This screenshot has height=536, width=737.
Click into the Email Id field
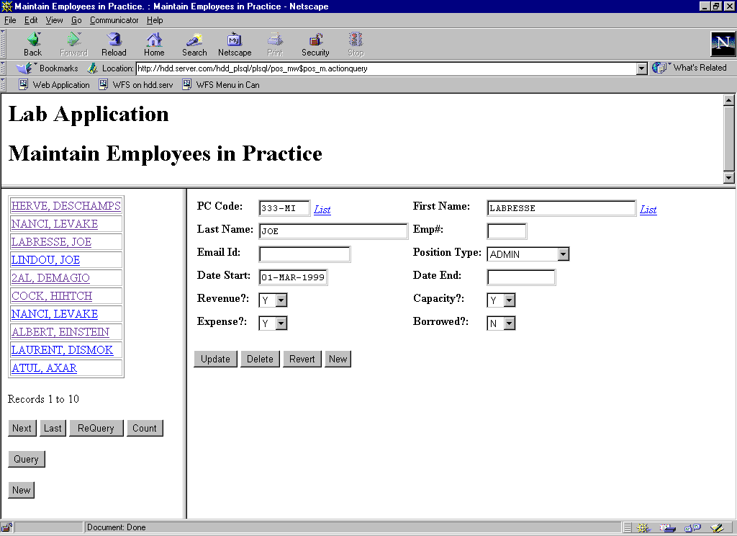304,254
